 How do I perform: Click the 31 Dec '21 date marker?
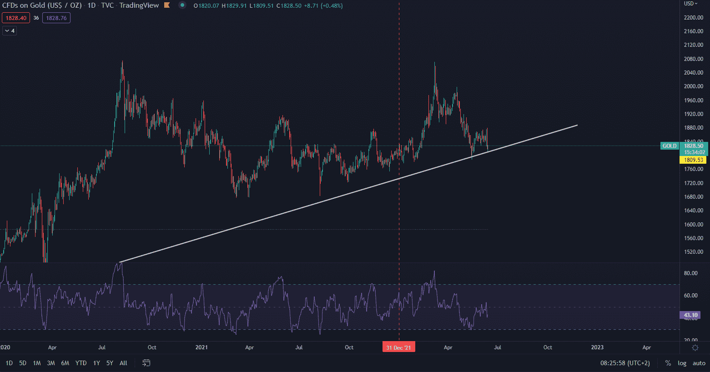[x=398, y=347]
